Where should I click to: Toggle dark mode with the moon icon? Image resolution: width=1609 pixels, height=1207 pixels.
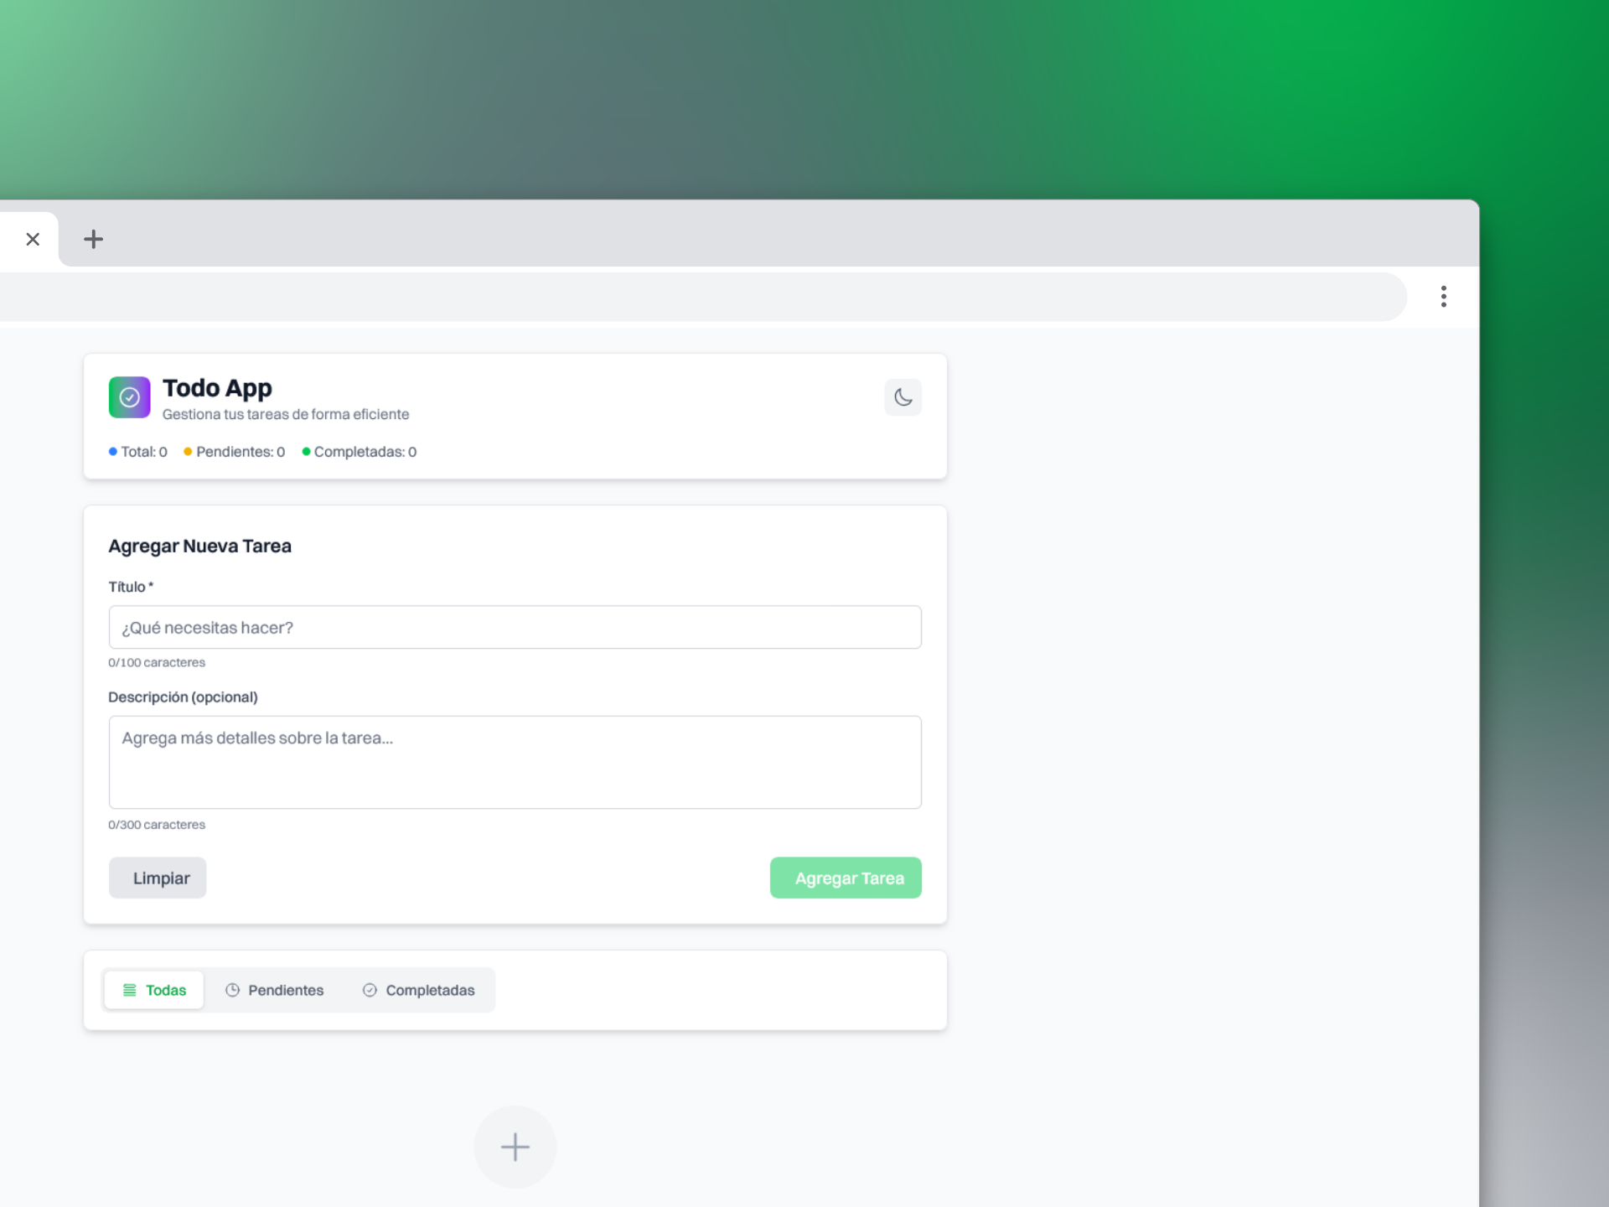tap(903, 397)
